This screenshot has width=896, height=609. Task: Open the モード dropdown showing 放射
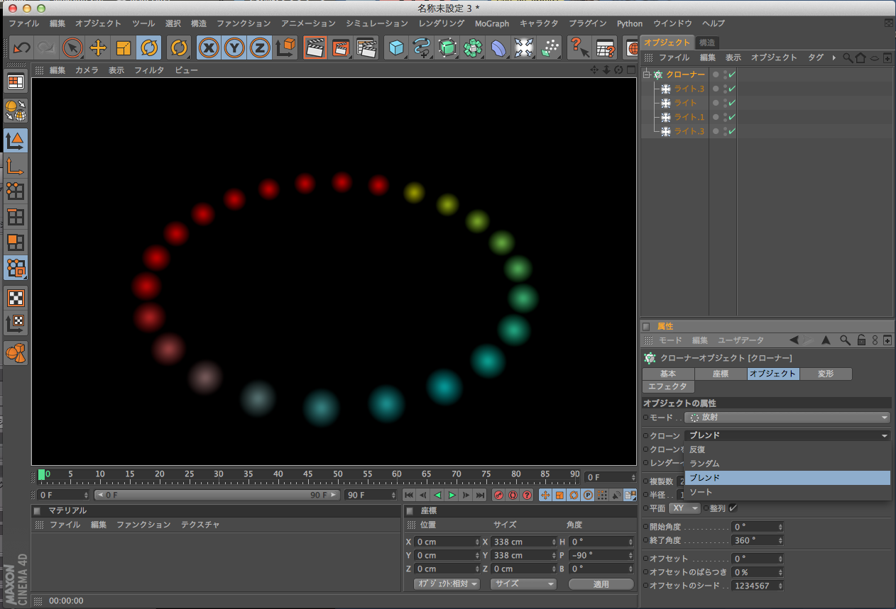(x=787, y=418)
